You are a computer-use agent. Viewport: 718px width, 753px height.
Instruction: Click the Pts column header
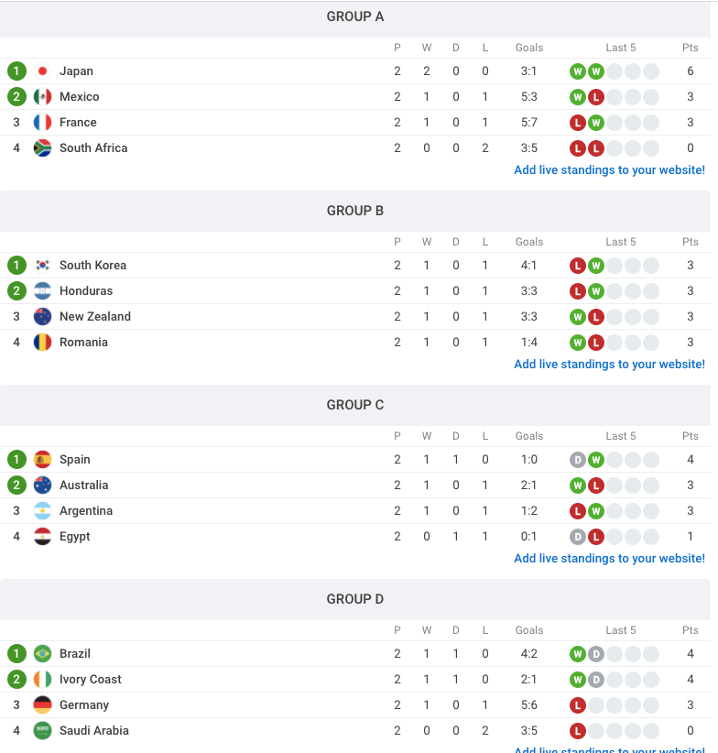pos(690,48)
